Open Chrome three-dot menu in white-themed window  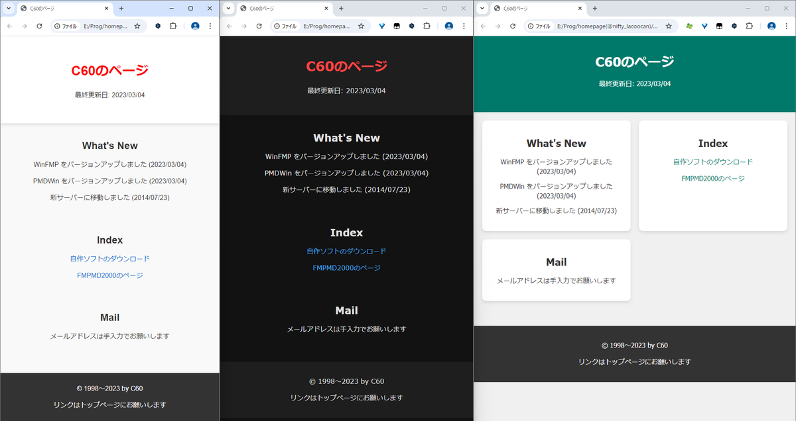click(210, 26)
